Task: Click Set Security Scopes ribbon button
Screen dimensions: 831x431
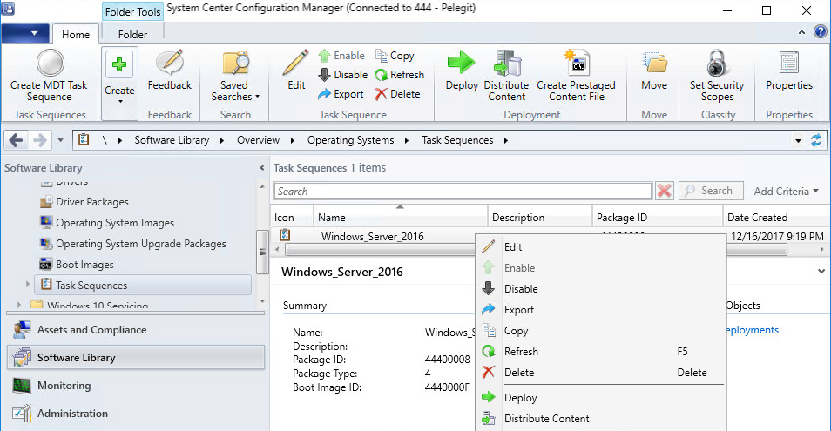Action: [717, 76]
